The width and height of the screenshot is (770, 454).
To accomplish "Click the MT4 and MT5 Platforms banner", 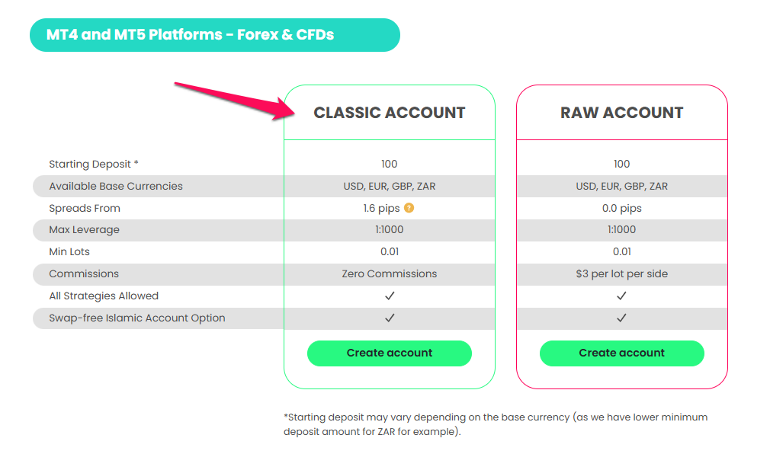I will coord(214,35).
